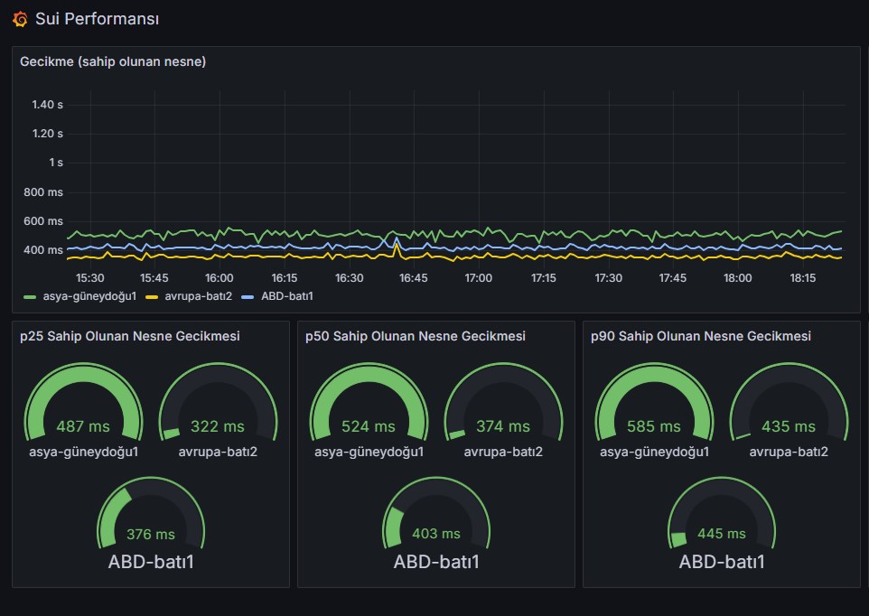
Task: Click the yellow avrupa-batı2 legend color swatch
Action: click(x=151, y=297)
